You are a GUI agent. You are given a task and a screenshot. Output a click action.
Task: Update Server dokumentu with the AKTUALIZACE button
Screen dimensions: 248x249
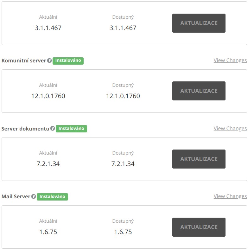click(199, 159)
